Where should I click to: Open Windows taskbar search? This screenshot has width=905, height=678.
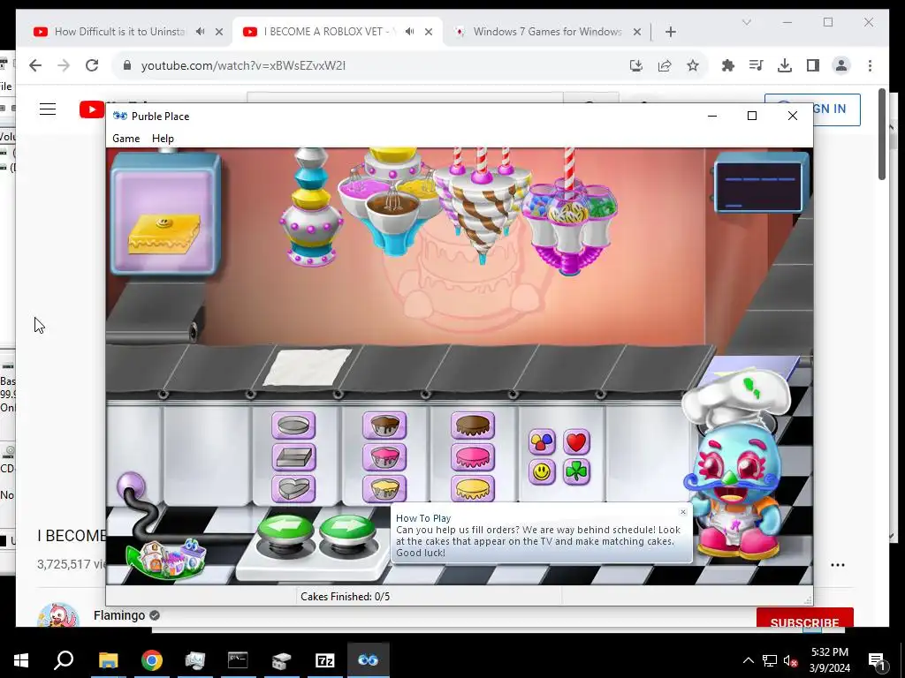(64, 660)
